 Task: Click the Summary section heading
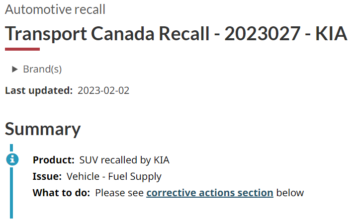(x=43, y=129)
